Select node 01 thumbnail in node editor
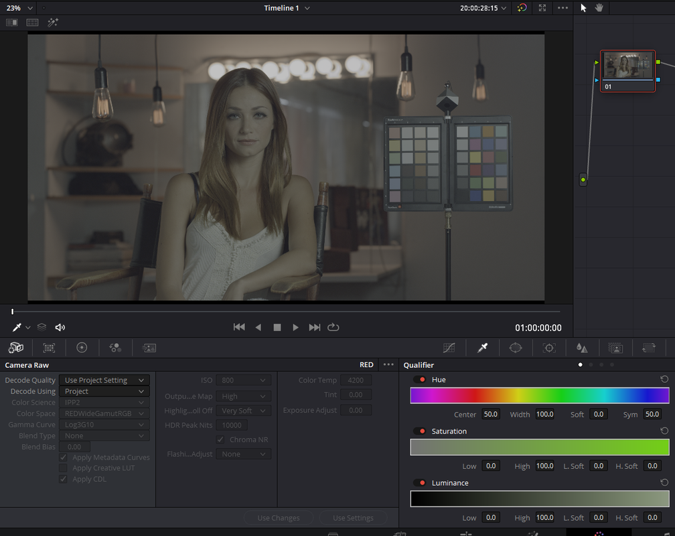Viewport: 675px width, 536px height. click(x=627, y=71)
